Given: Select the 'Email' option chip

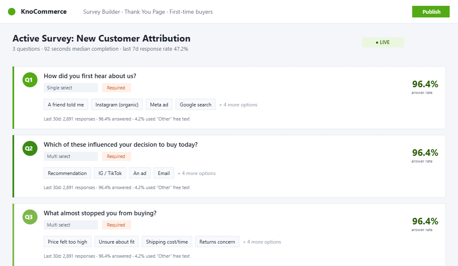Looking at the screenshot, I should pyautogui.click(x=164, y=173).
